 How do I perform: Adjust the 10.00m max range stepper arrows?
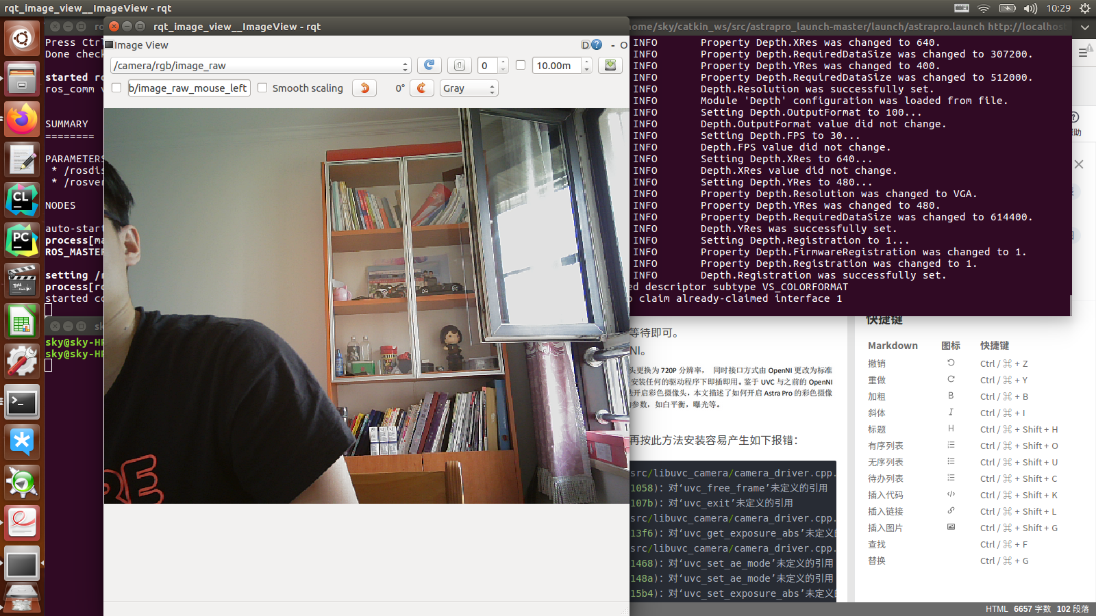point(587,65)
